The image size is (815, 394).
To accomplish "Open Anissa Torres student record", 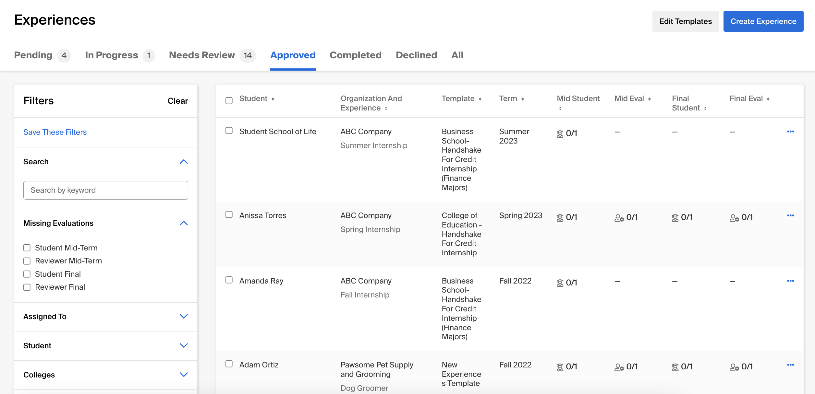I will click(263, 215).
